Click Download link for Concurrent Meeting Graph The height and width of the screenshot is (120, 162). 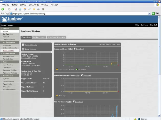tap(87, 75)
